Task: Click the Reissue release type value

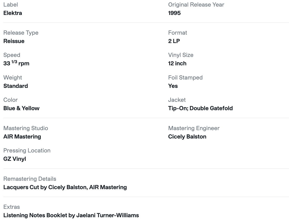Action: 14,41
